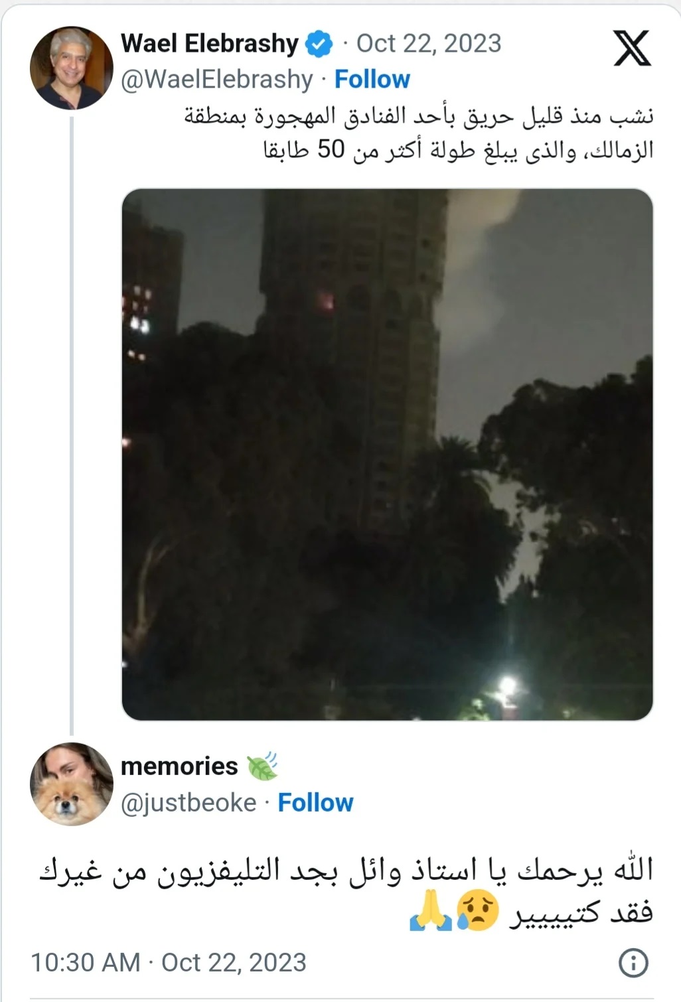Follow the @WaelElebrashy account

[x=372, y=80]
